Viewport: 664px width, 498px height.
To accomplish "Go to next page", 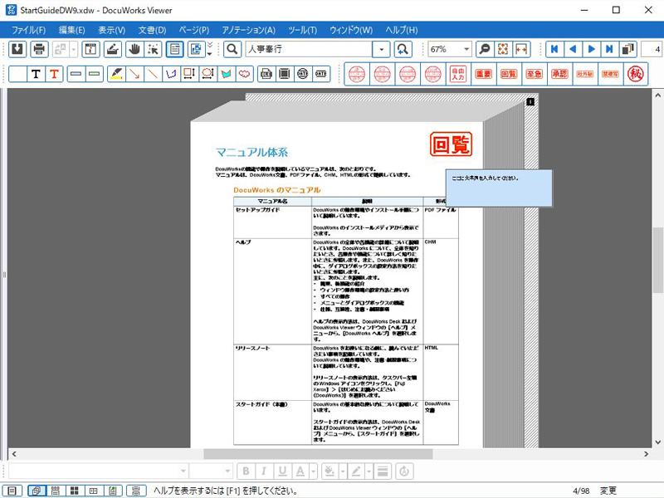I will [x=592, y=49].
